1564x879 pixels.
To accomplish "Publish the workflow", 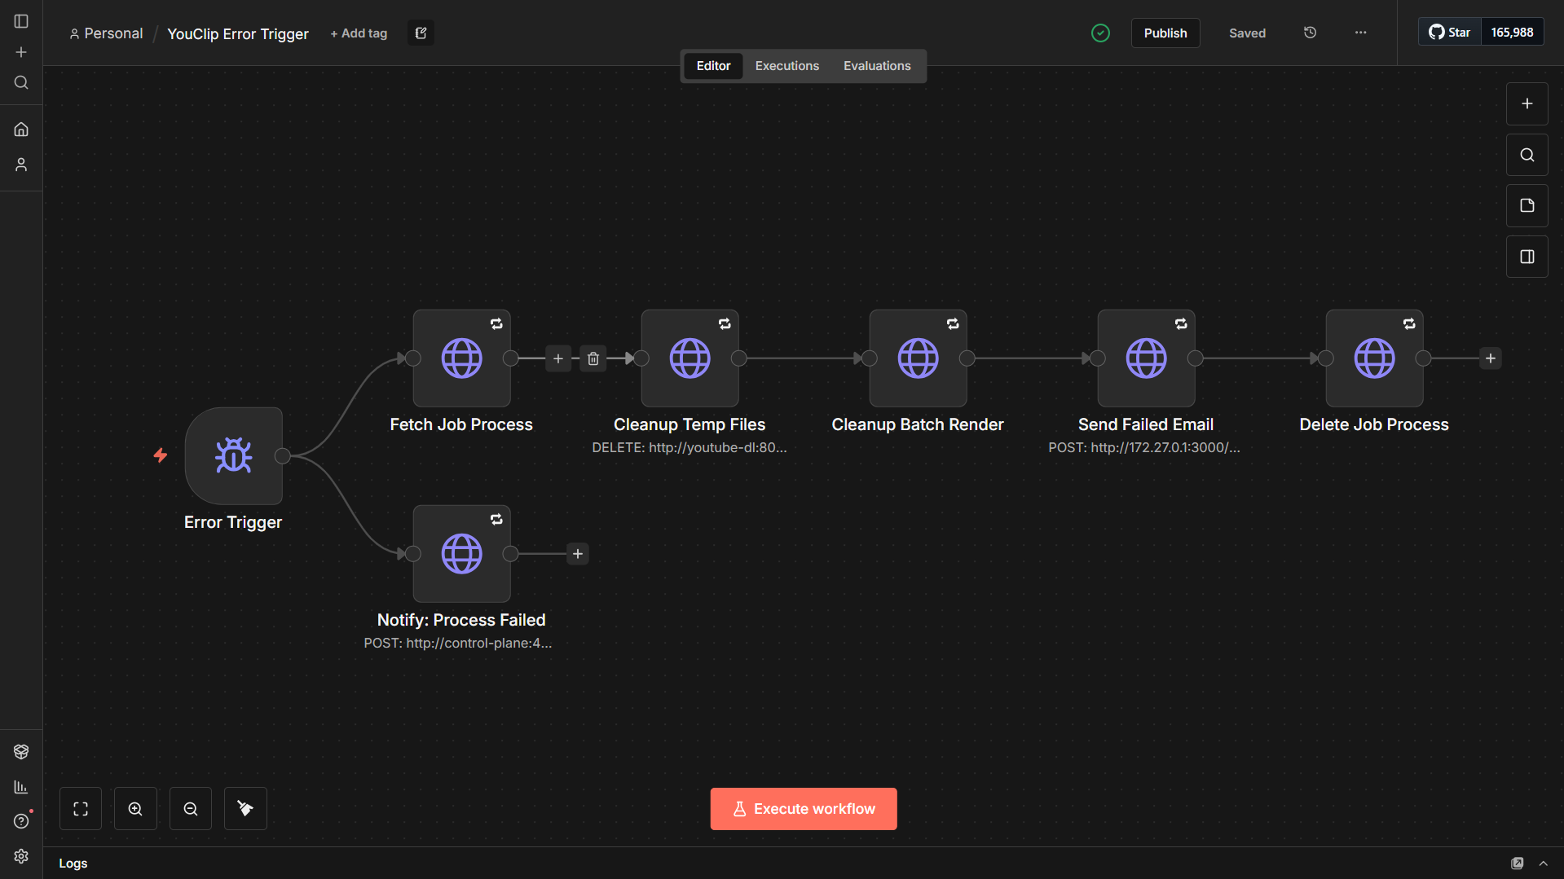I will [1165, 33].
